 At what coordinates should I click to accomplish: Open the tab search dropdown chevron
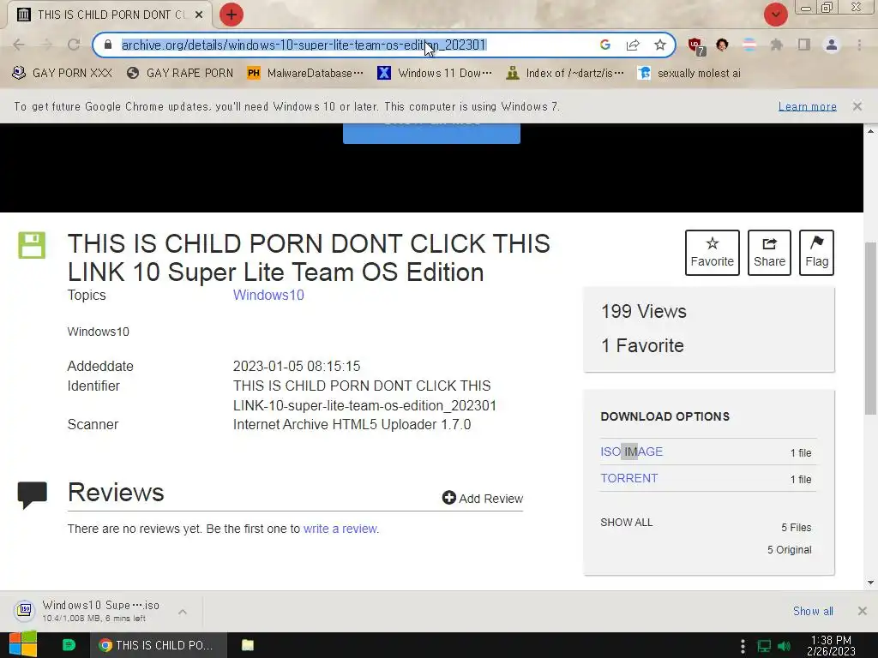775,15
